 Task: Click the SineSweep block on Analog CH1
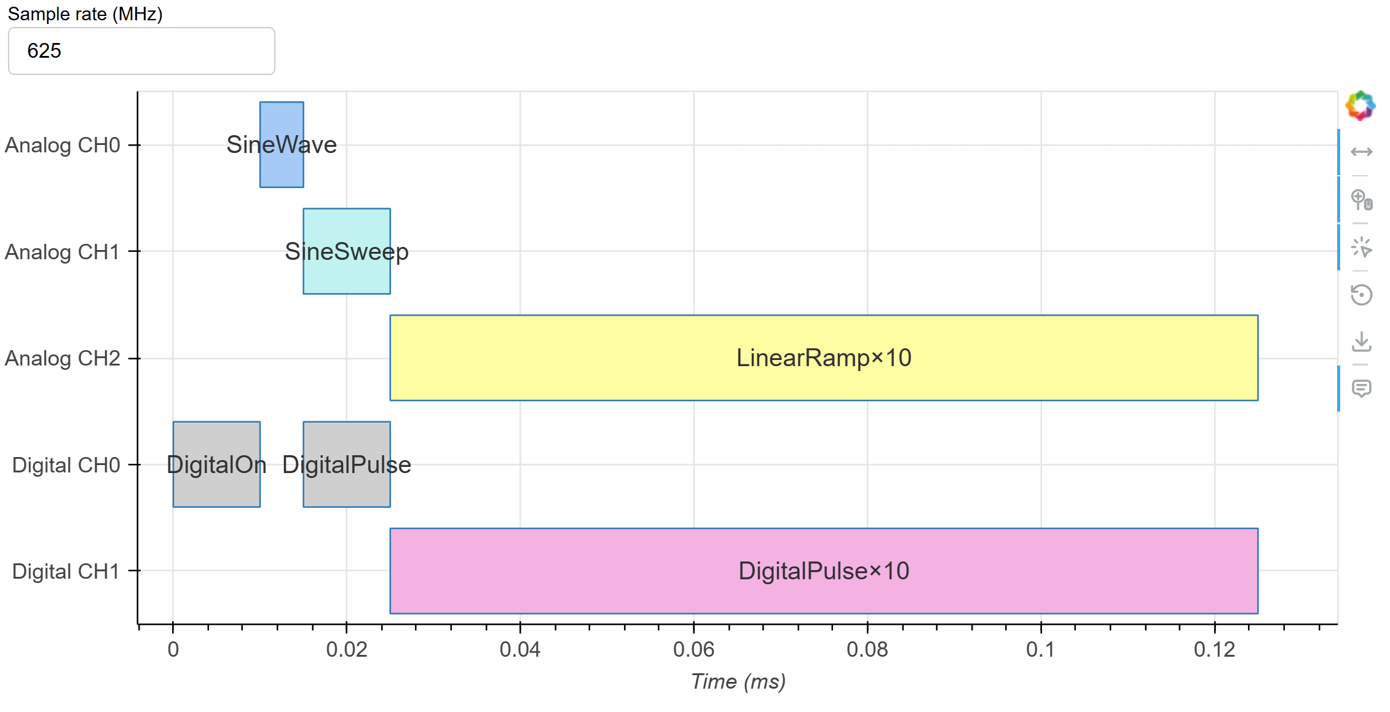(x=346, y=251)
